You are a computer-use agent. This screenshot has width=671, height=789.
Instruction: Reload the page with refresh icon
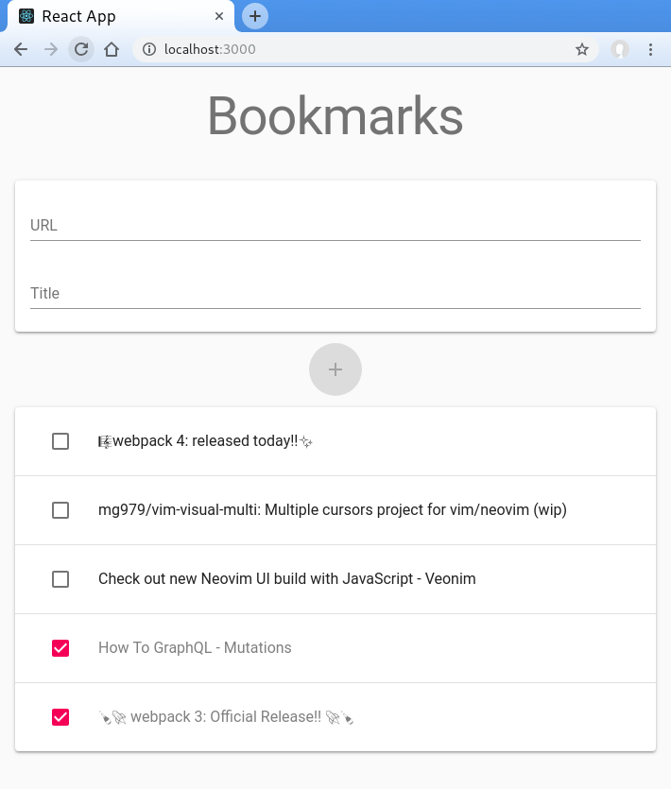click(x=82, y=49)
